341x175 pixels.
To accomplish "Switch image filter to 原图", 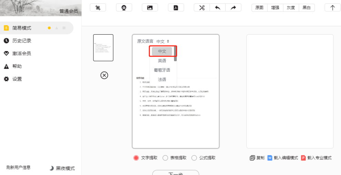I will tap(260, 8).
